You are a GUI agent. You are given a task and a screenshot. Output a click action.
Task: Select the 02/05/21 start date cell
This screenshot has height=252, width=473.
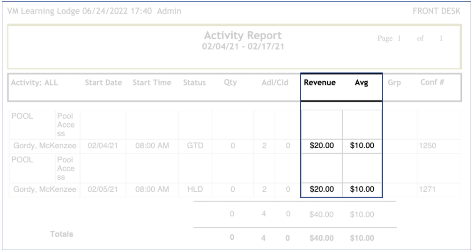click(x=103, y=190)
